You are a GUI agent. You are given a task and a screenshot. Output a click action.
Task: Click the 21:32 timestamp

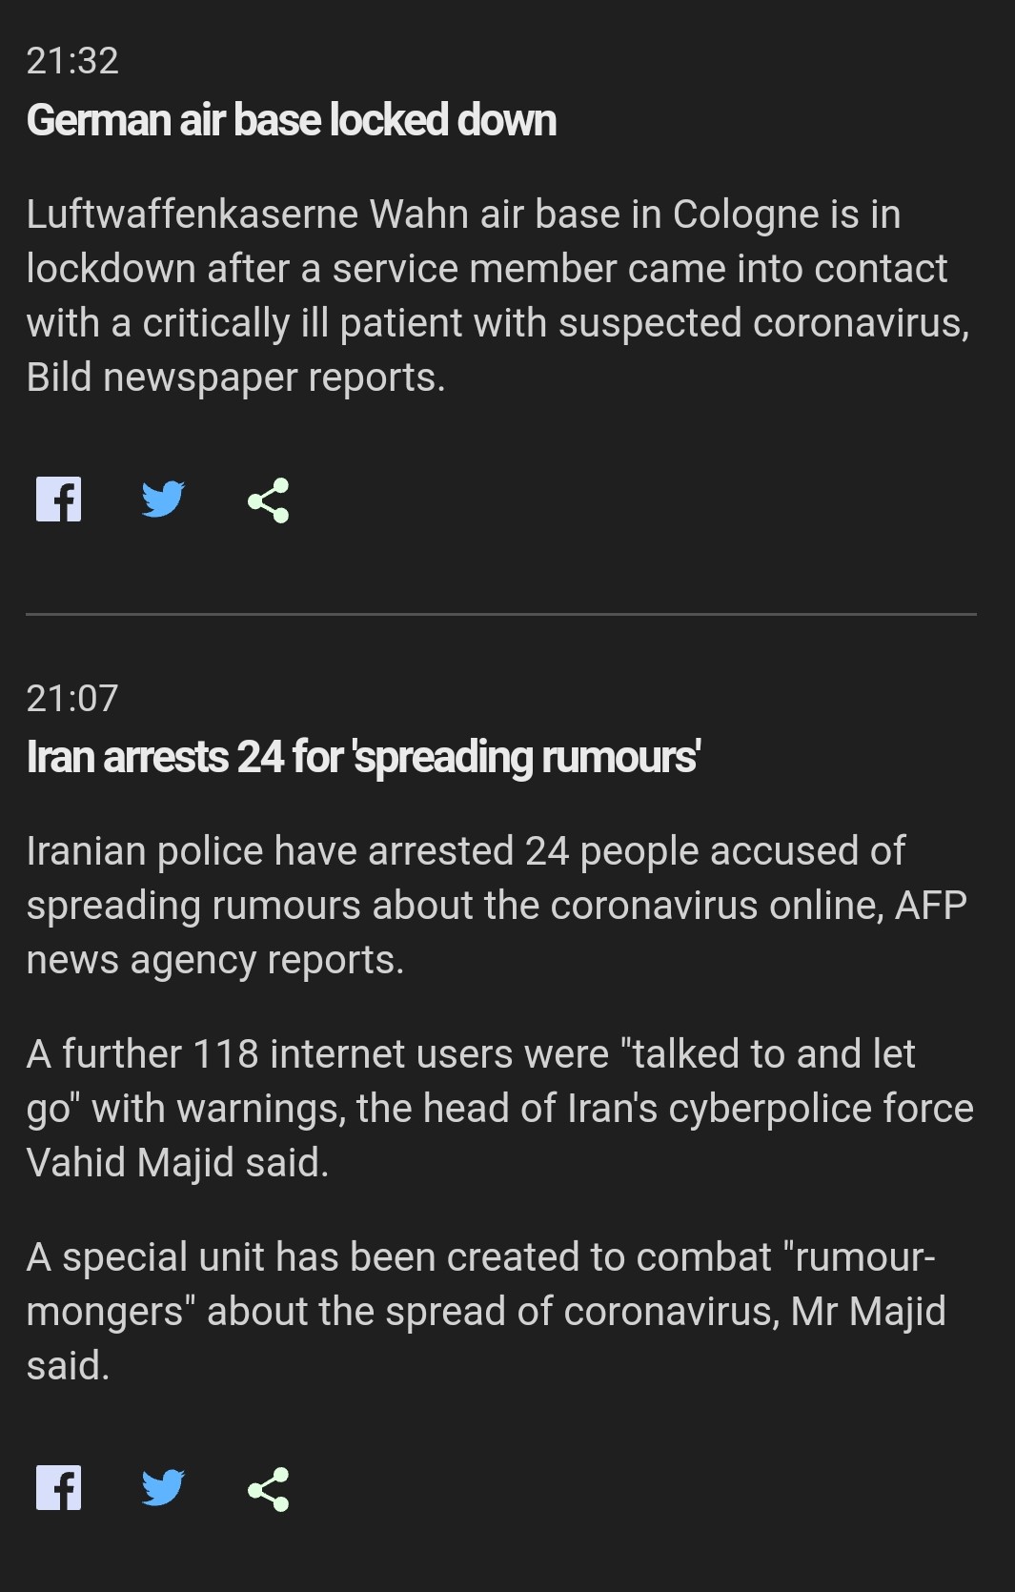click(72, 61)
